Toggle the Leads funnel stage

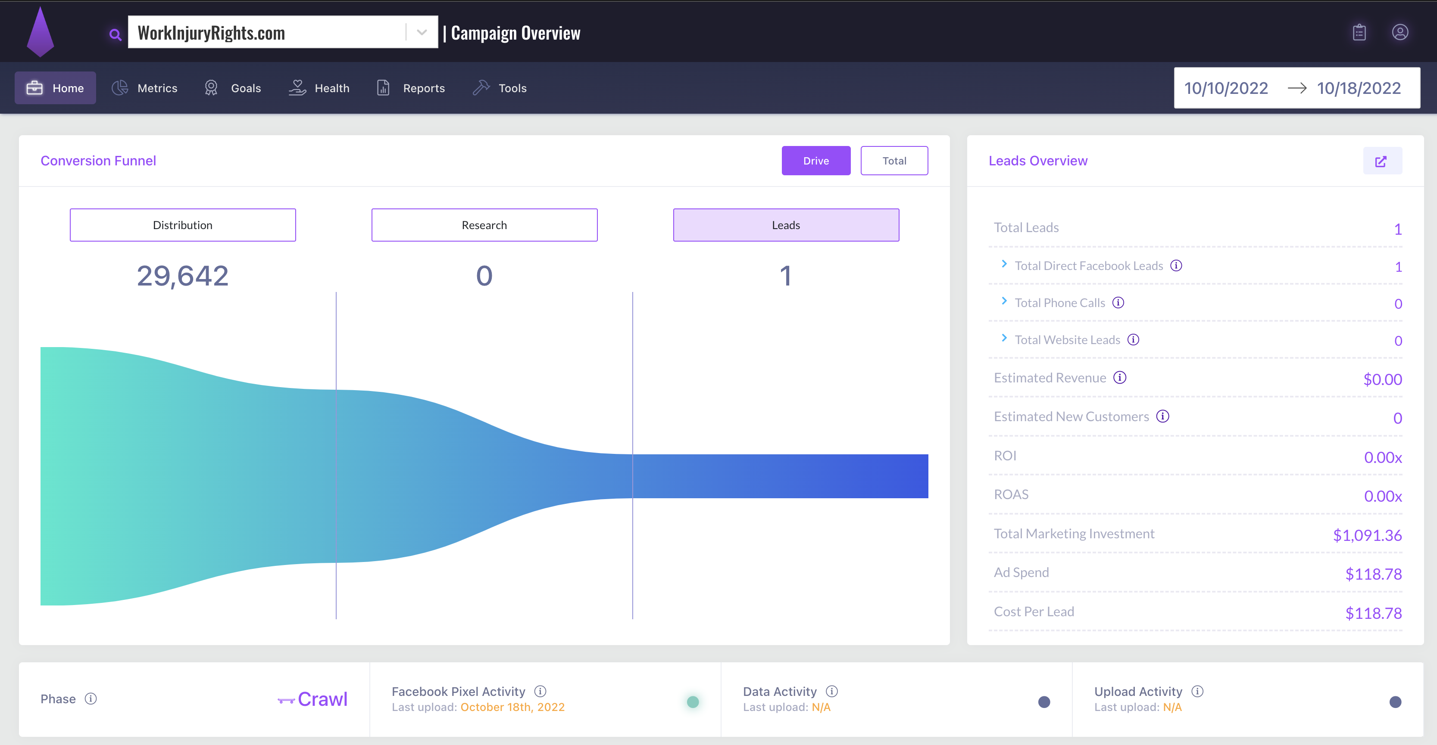tap(785, 225)
